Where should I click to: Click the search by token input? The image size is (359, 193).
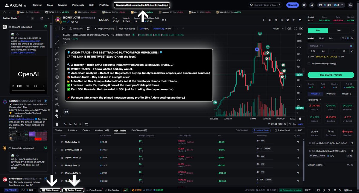coord(265,5)
